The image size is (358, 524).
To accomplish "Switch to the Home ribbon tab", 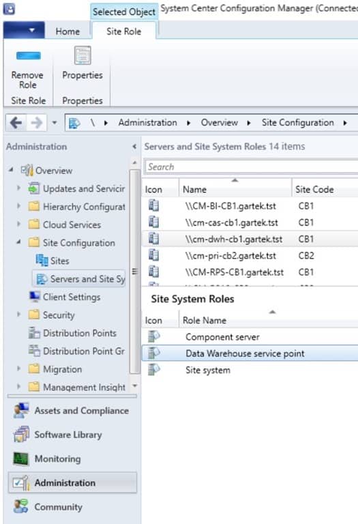I will (68, 31).
